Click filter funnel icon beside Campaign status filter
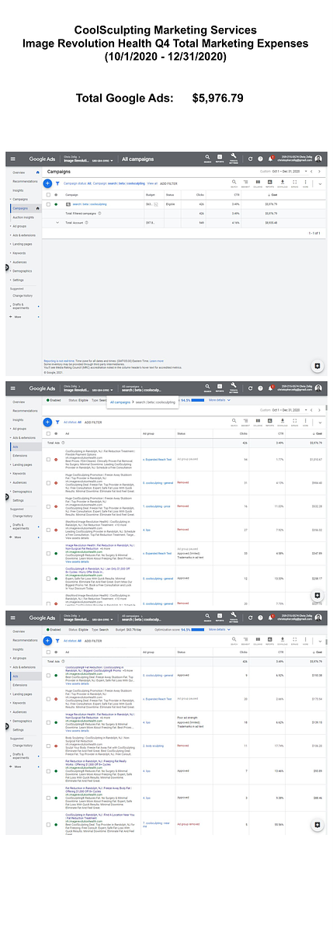 57,183
